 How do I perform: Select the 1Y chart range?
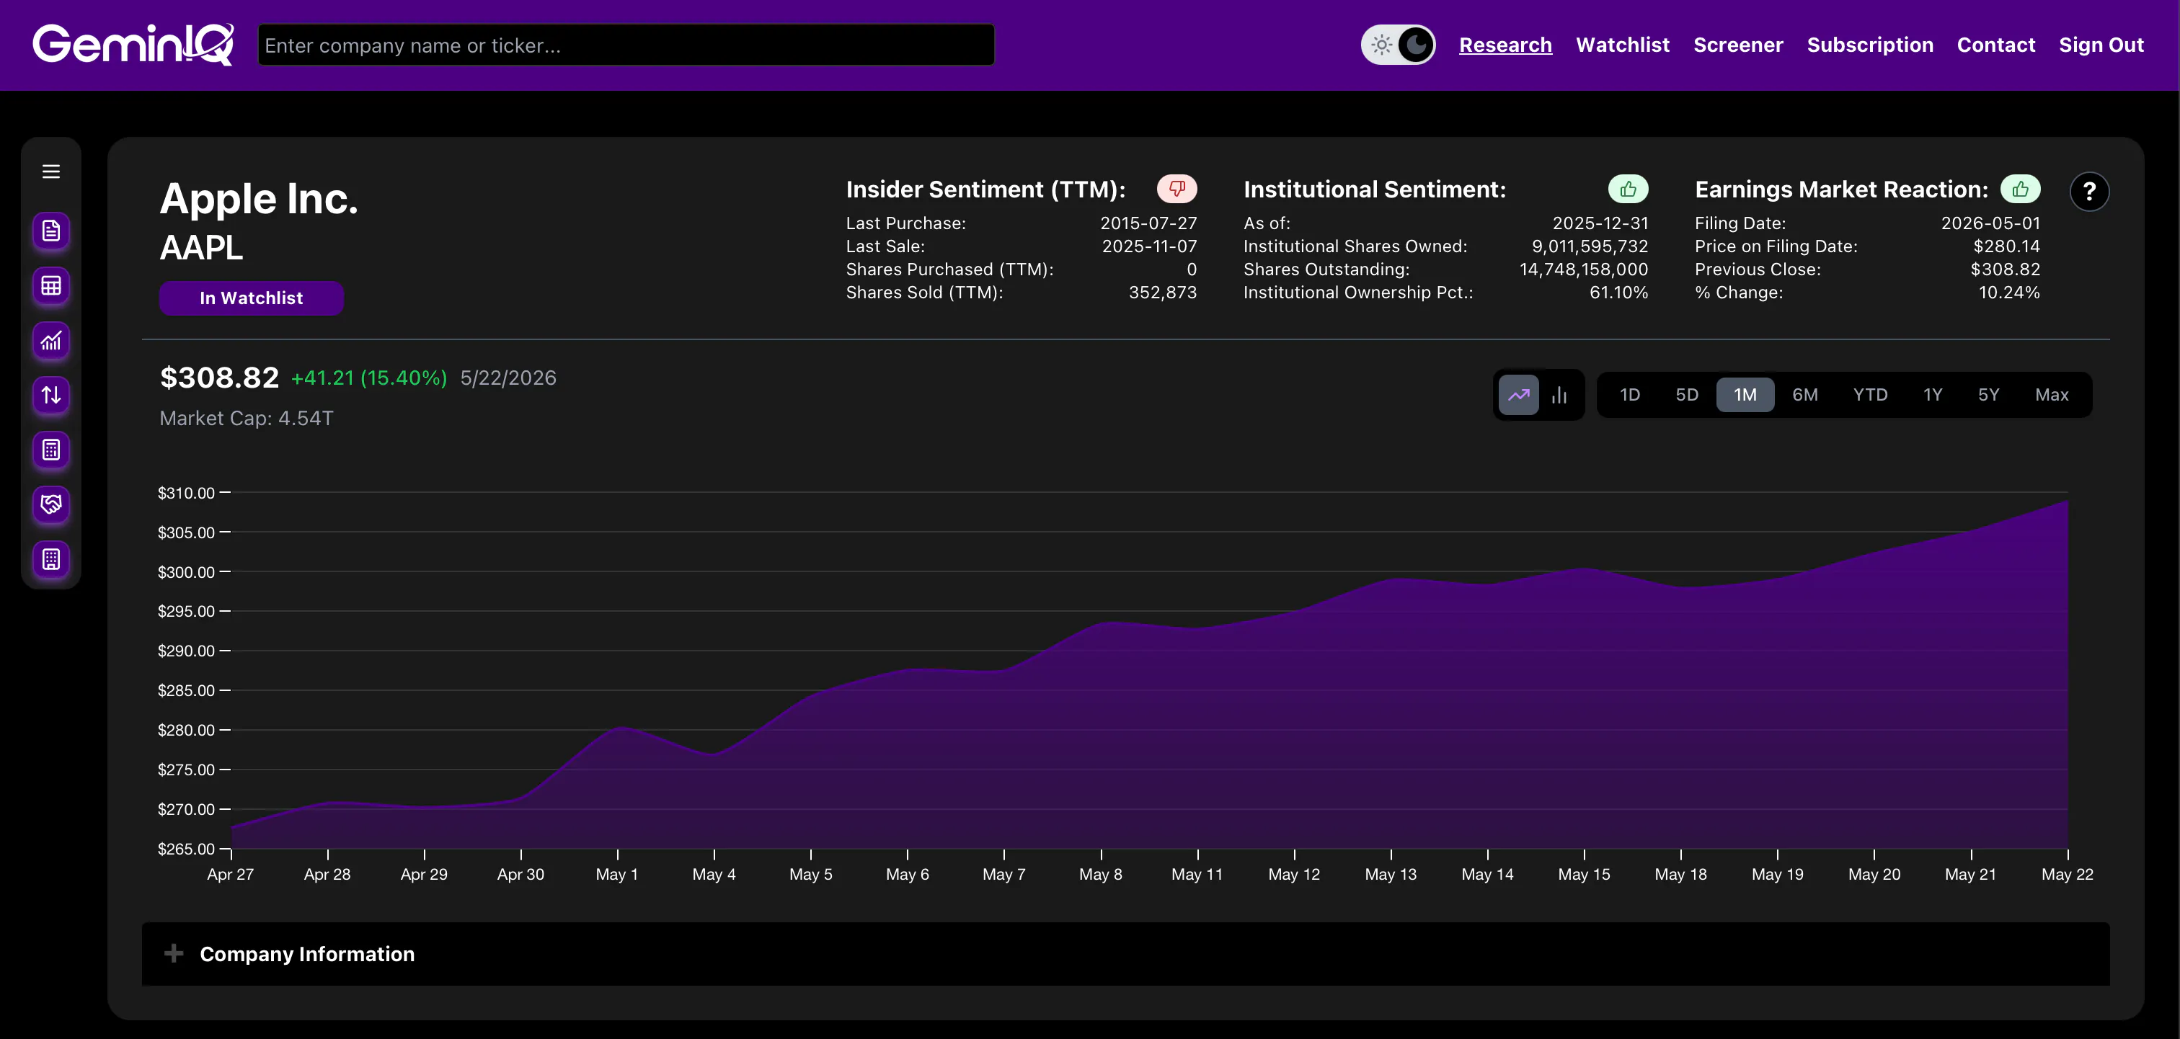(1932, 395)
